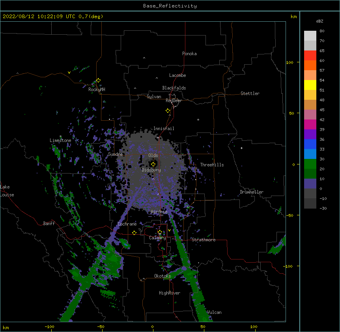Click the small blue echo core southwest of Cochrane
This screenshot has height=332, width=340.
[x=125, y=244]
